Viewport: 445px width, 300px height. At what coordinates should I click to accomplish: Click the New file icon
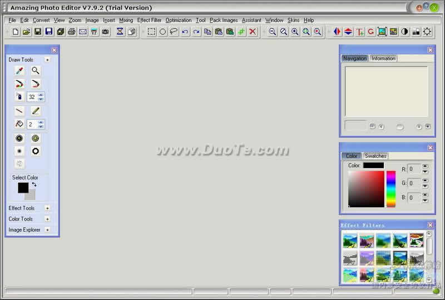coord(16,32)
